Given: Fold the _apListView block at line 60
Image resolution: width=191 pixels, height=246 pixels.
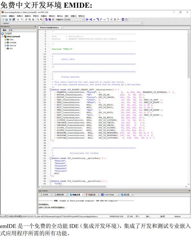Looking at the screenshot, I should [50, 181].
